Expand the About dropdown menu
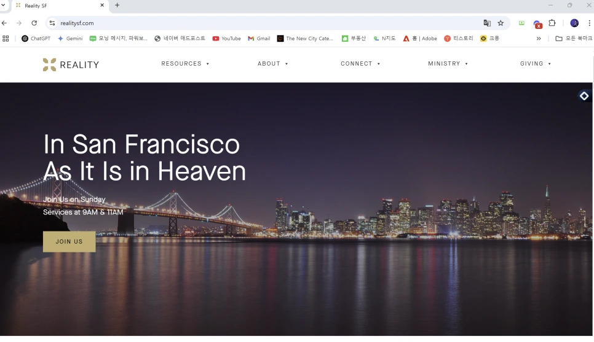The width and height of the screenshot is (594, 342). coord(273,64)
